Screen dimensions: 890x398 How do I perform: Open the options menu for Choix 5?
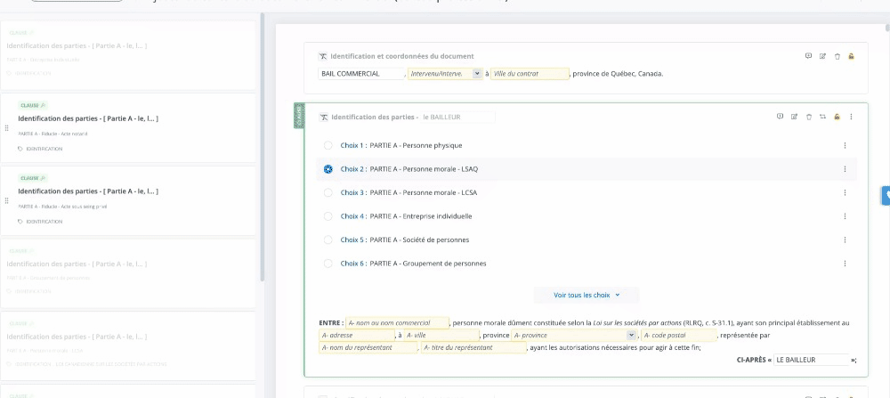845,240
